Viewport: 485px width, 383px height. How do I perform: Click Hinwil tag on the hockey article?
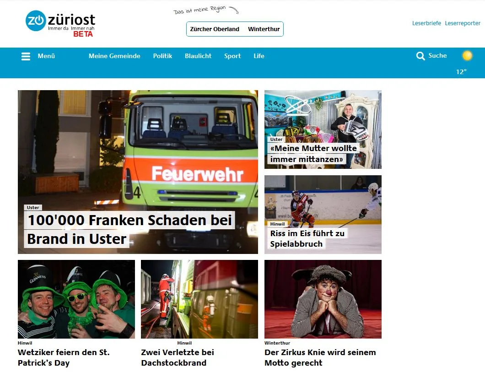(x=277, y=224)
